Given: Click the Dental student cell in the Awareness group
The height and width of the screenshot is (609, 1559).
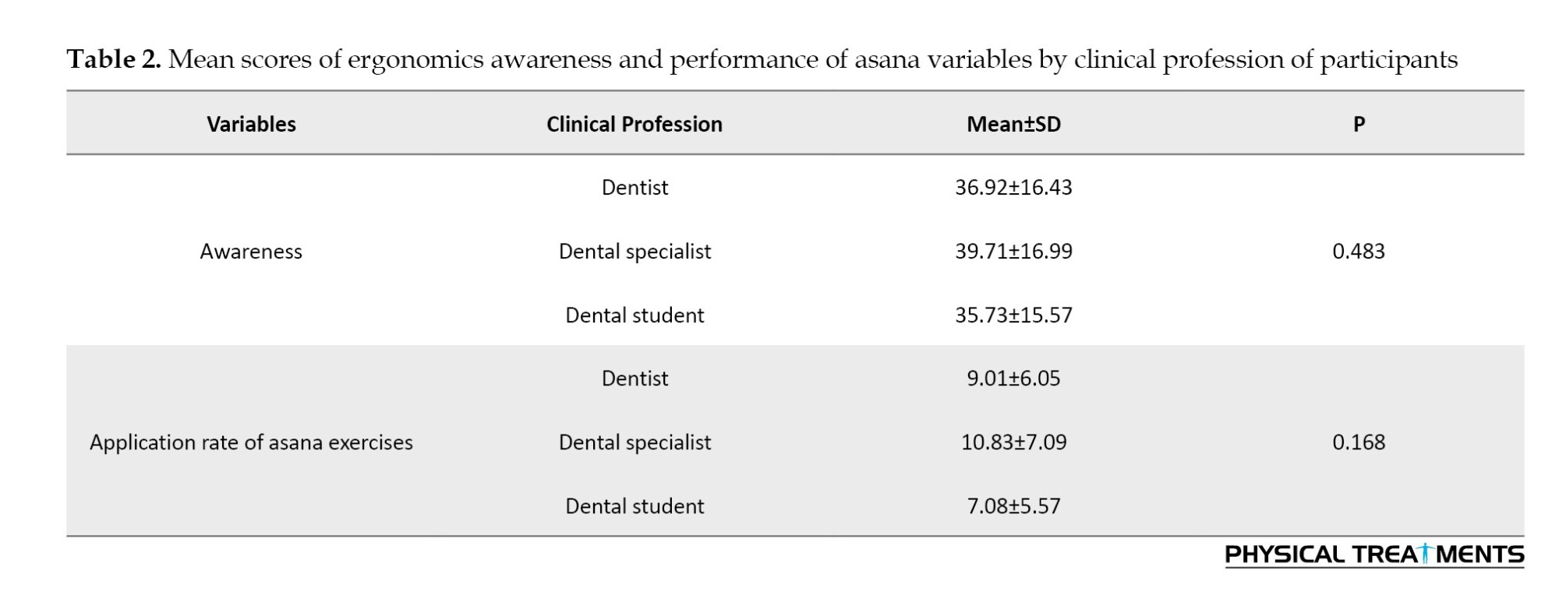Looking at the screenshot, I should point(635,315).
